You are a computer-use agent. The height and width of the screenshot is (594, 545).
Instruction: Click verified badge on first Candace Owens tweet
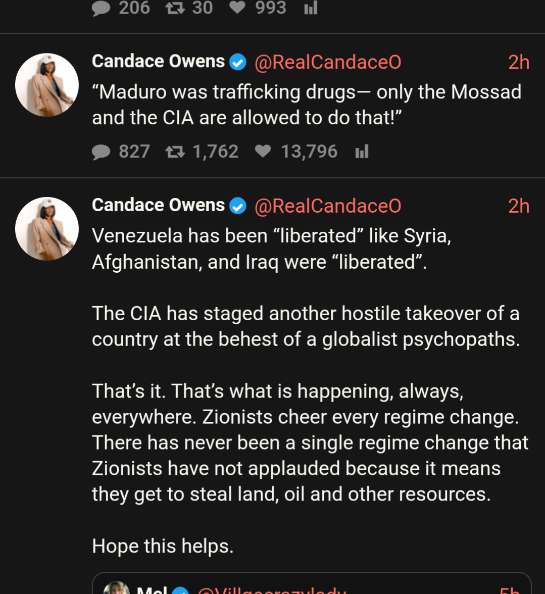coord(237,62)
